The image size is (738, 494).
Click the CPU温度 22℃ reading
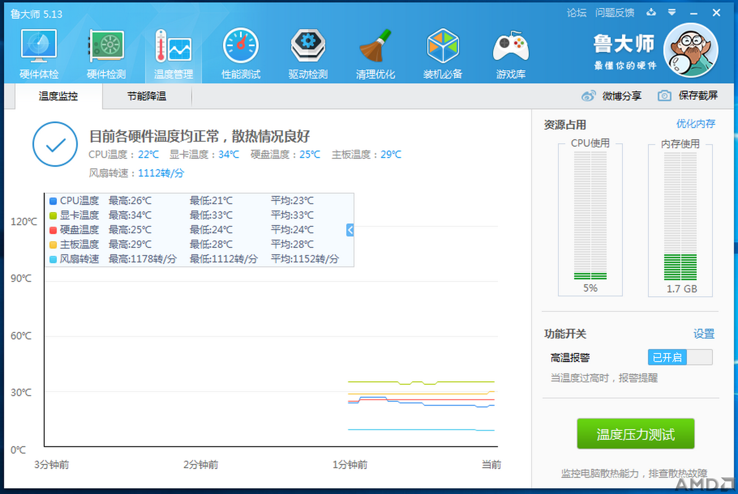[x=124, y=155]
